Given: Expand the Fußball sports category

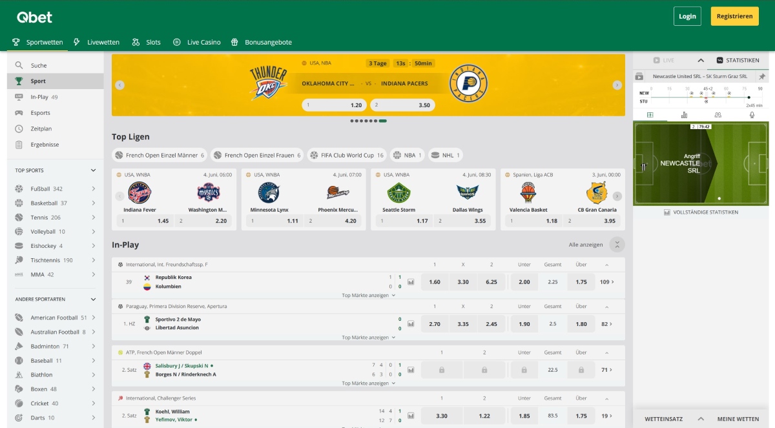Looking at the screenshot, I should pyautogui.click(x=93, y=189).
